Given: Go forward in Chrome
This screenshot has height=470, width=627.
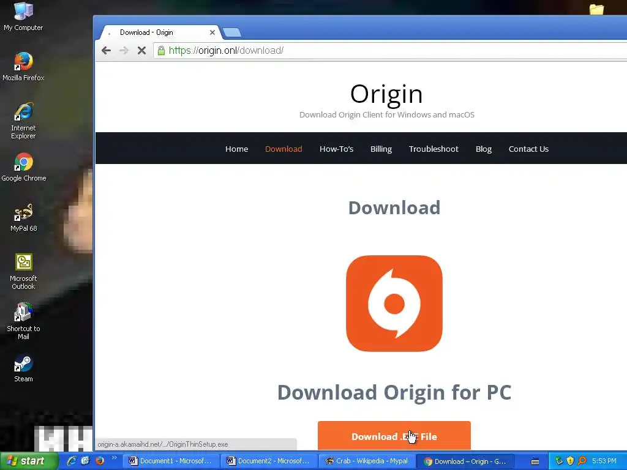Looking at the screenshot, I should click(x=124, y=50).
